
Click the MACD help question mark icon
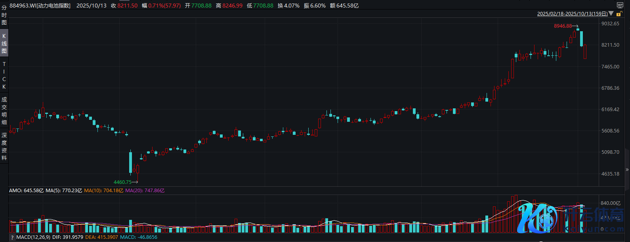(12, 237)
